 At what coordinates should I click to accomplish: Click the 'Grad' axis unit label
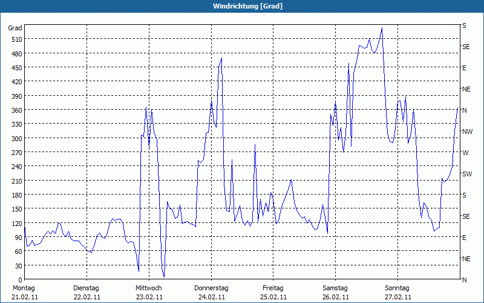click(x=15, y=28)
